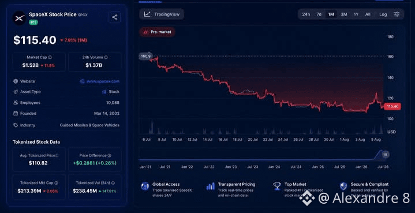Screen dimensions: 415x213
Task: Click the 24h Volume info icon
Action: pos(106,57)
